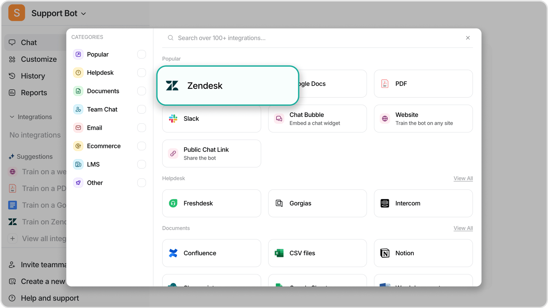This screenshot has height=308, width=548.
Task: Focus the Search over 100+ integrations field
Action: (x=314, y=38)
